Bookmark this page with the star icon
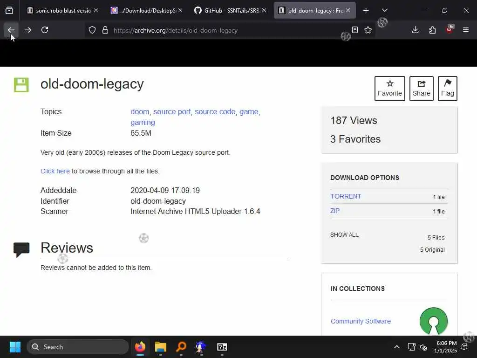 (x=368, y=30)
